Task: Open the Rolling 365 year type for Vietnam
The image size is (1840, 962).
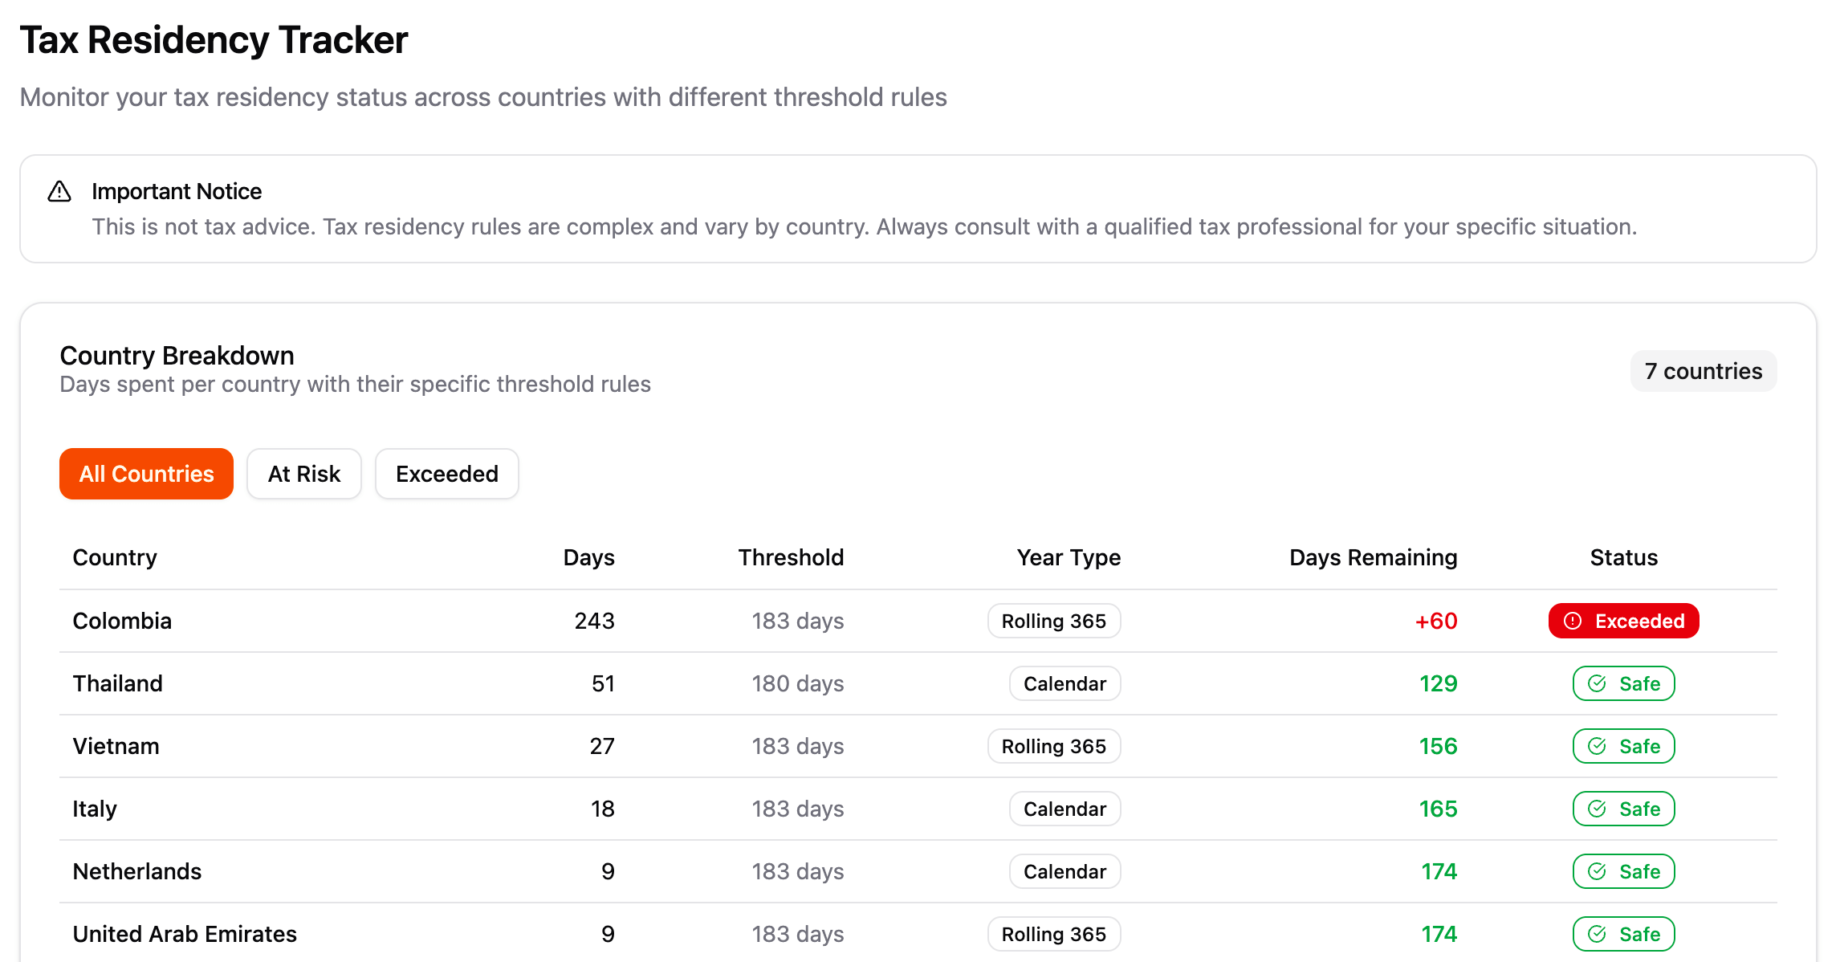Action: (x=1053, y=746)
